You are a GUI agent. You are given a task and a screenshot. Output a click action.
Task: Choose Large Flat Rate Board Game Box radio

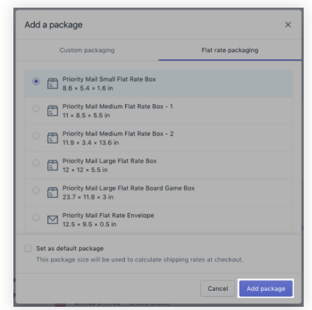36,190
